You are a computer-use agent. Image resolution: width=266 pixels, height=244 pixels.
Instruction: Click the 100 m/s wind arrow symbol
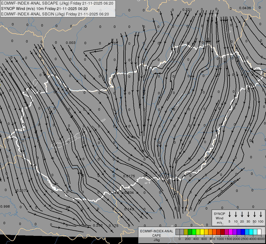[261, 214]
